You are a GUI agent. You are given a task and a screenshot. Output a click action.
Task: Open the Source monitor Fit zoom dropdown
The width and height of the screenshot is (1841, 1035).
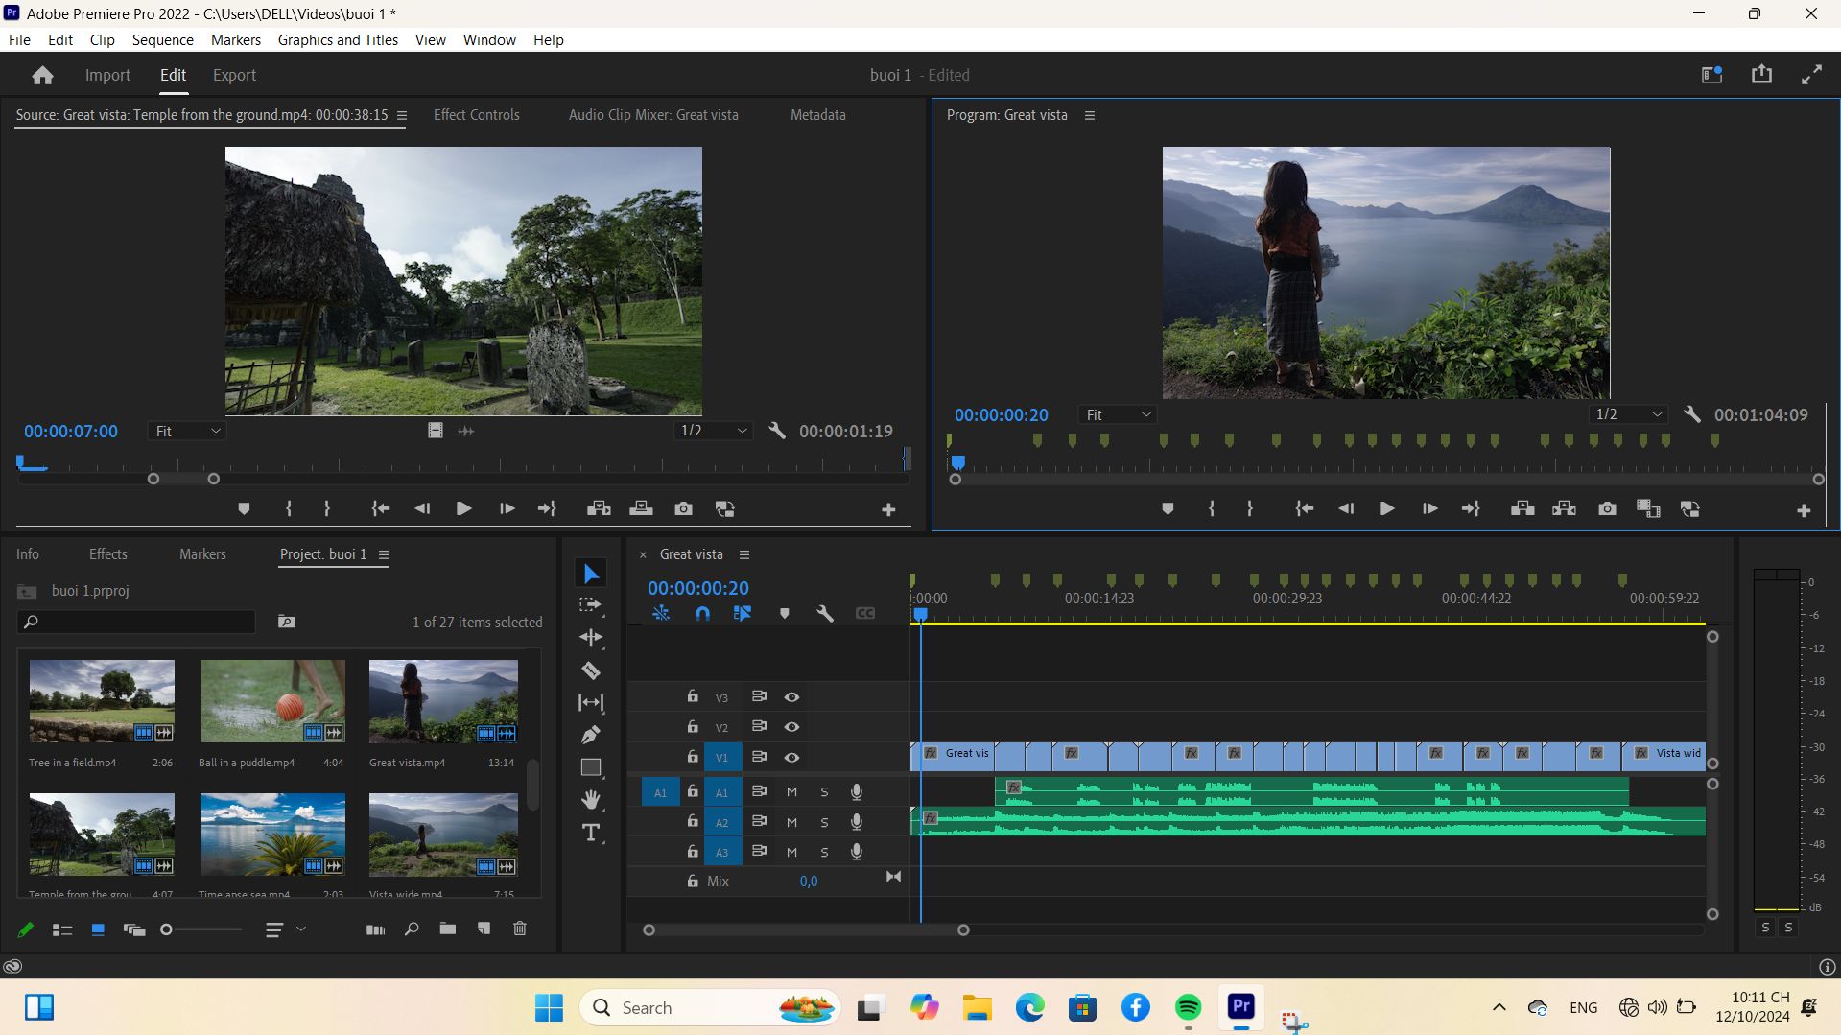coord(187,431)
